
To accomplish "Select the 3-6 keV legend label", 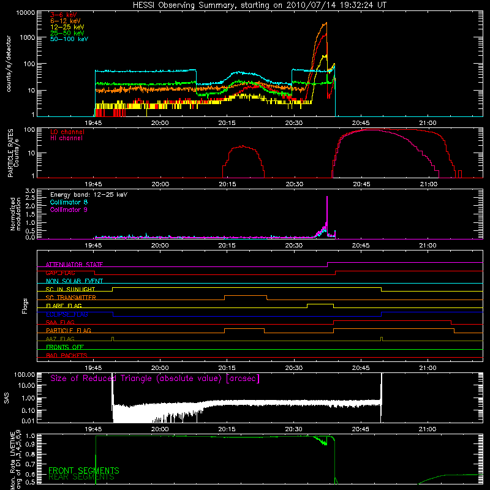I will click(64, 15).
